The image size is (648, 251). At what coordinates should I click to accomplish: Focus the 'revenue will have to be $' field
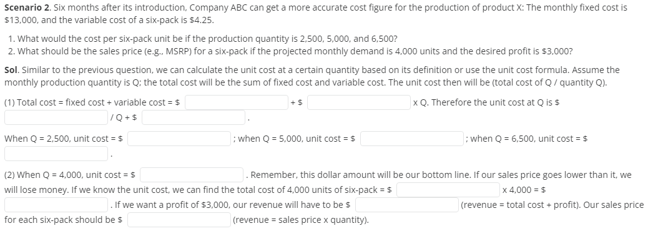tap(406, 205)
